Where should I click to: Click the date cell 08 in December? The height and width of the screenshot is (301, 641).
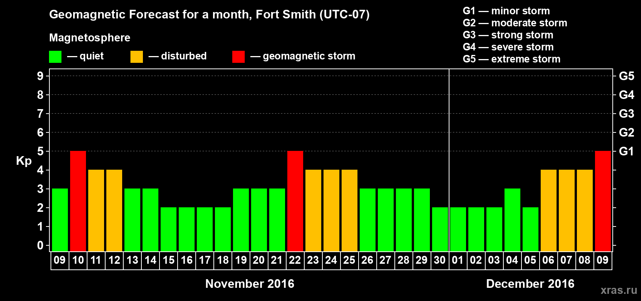tap(585, 260)
